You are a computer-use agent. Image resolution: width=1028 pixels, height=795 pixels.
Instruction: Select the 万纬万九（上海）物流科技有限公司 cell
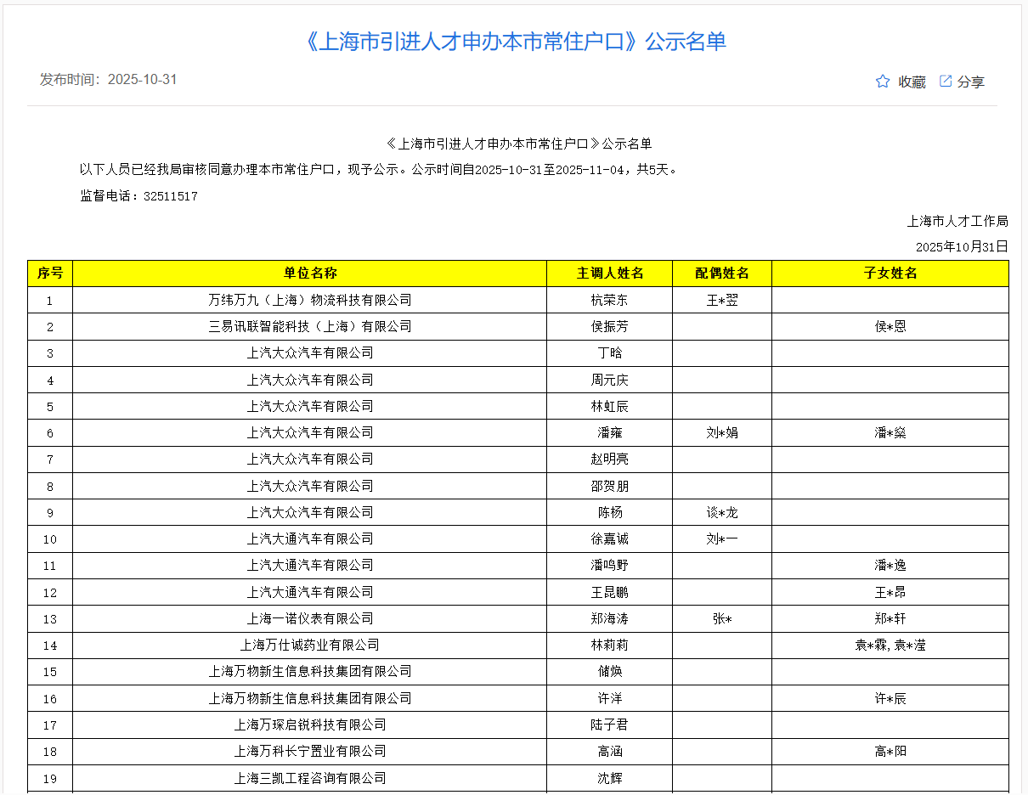pyautogui.click(x=310, y=300)
